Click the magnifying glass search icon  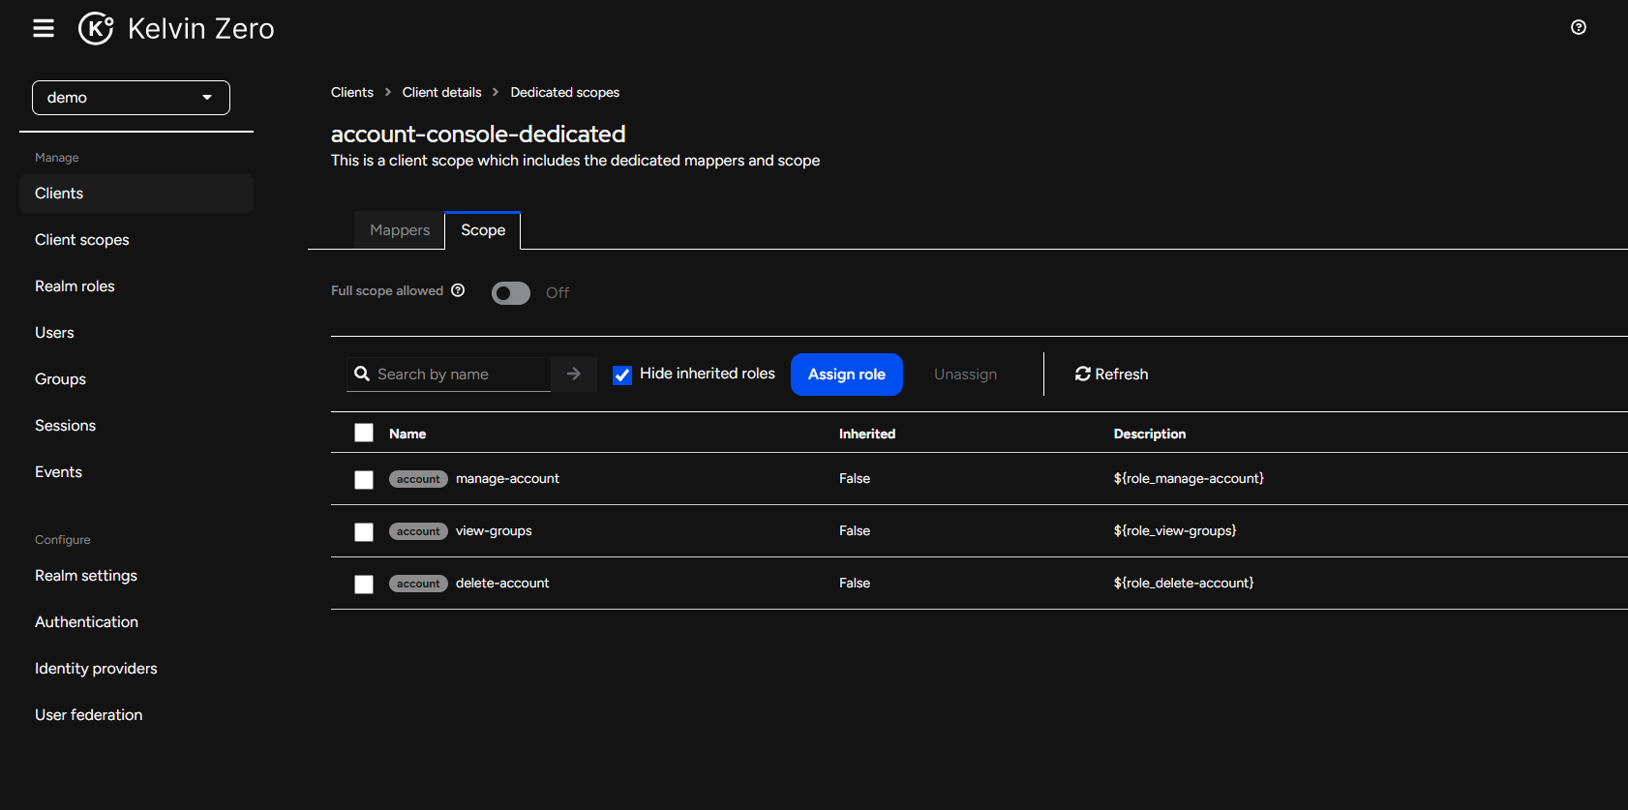pos(362,374)
